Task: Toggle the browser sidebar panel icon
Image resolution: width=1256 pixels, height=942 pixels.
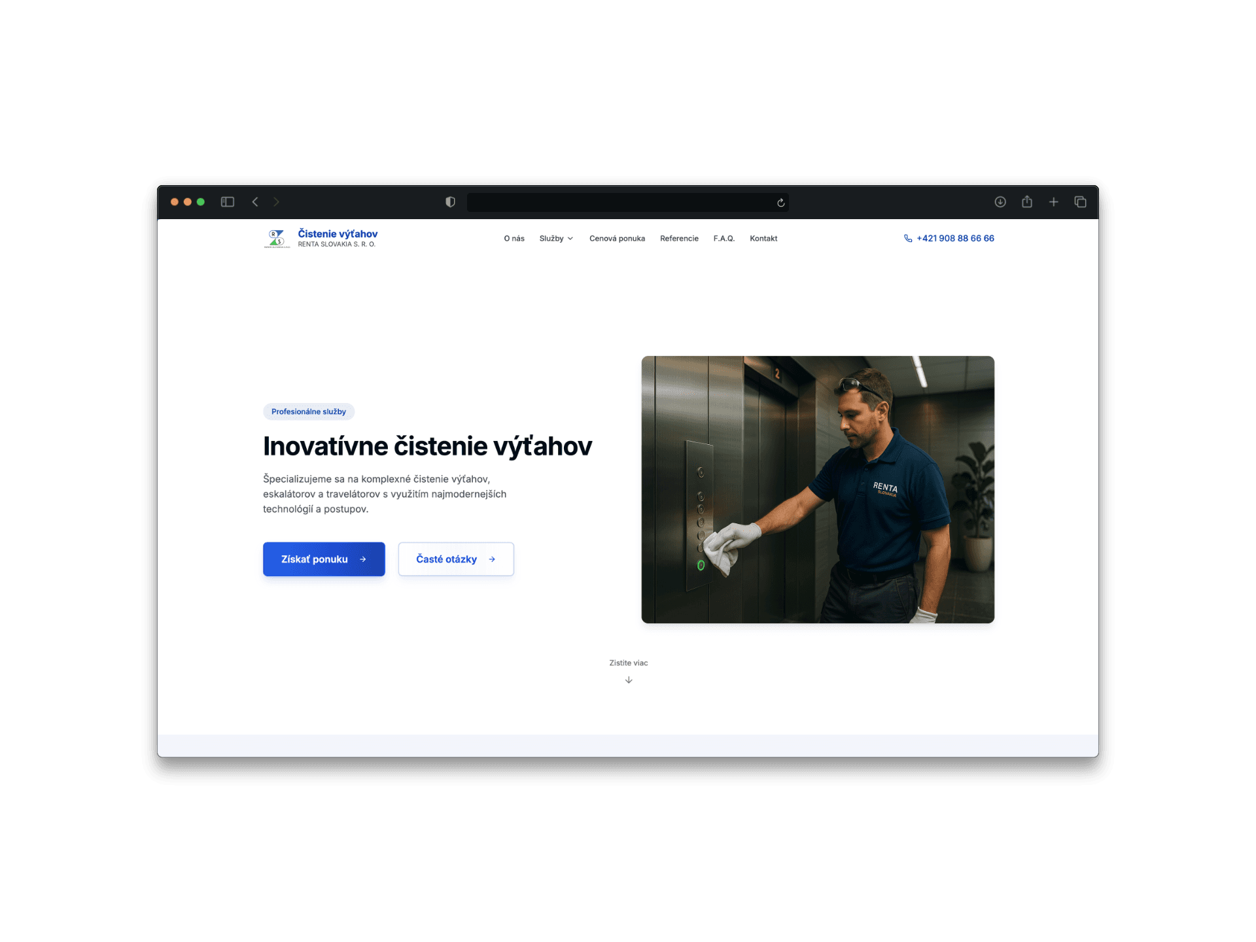Action: point(228,202)
